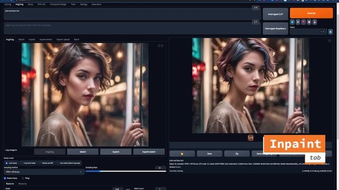This screenshot has width=339, height=190.
Task: Adjust the Sampling steps slider
Action: [126, 171]
